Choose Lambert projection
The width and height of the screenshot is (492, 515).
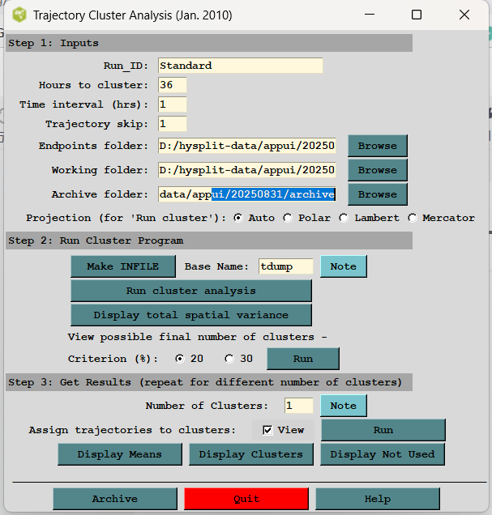[344, 218]
